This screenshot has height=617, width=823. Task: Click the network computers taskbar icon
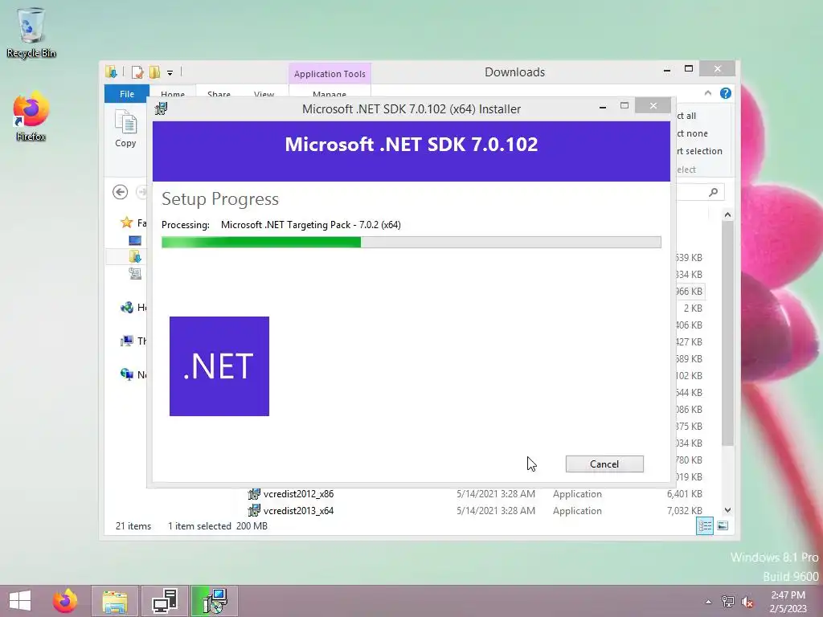point(165,601)
